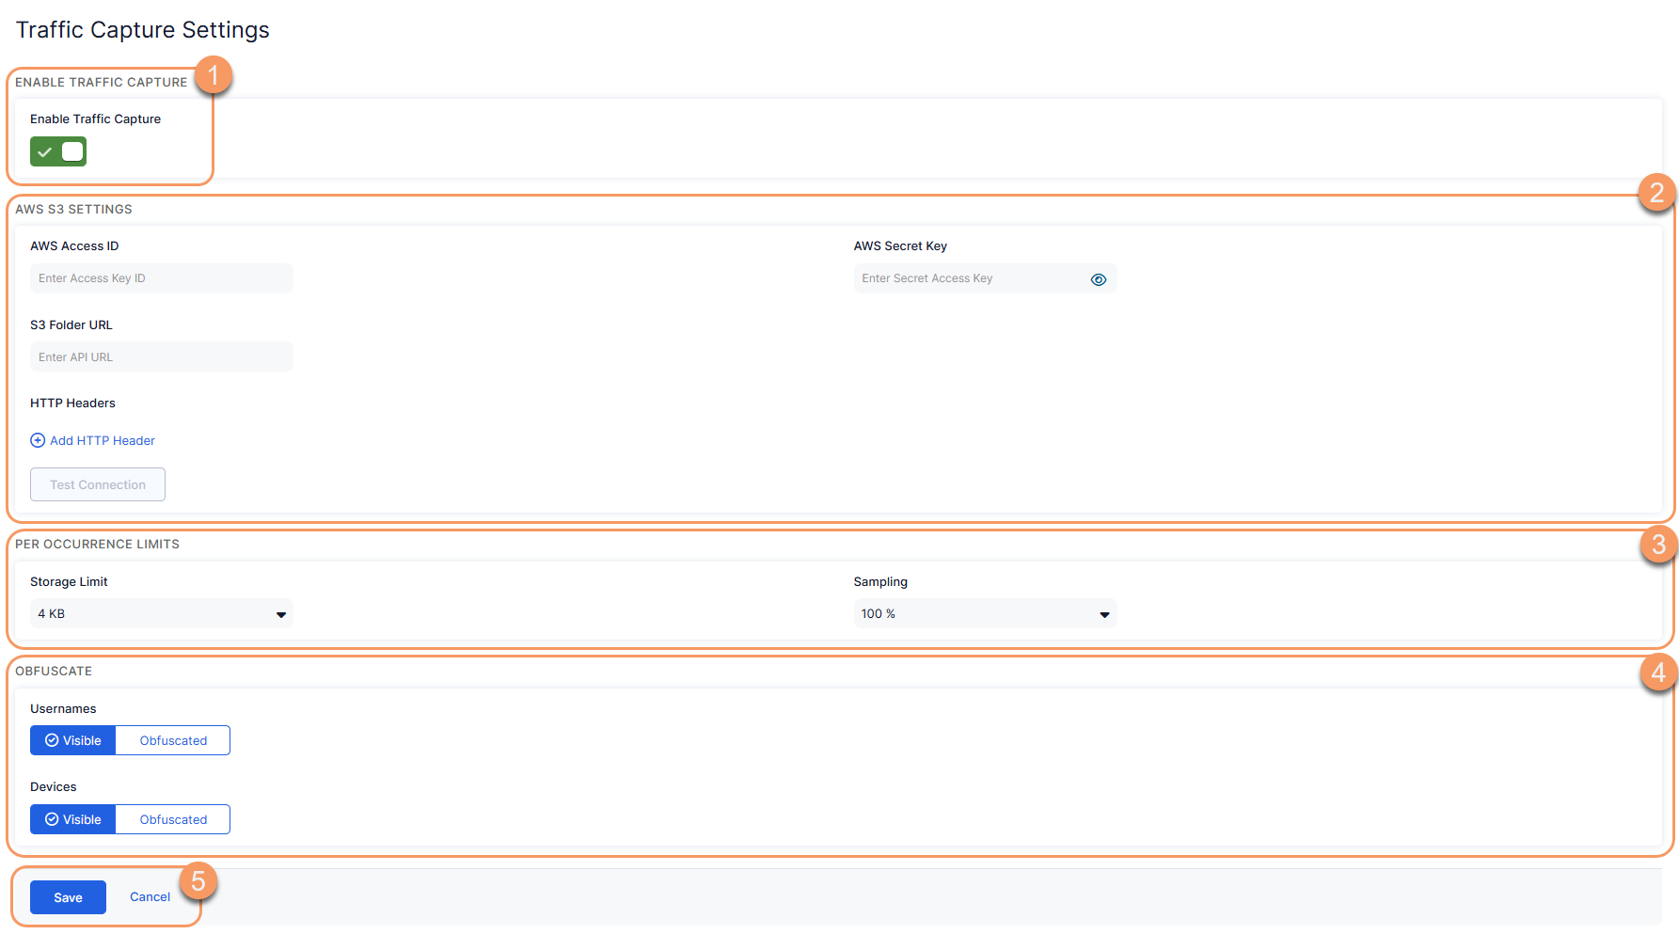Set Usernames to Visible

72,740
